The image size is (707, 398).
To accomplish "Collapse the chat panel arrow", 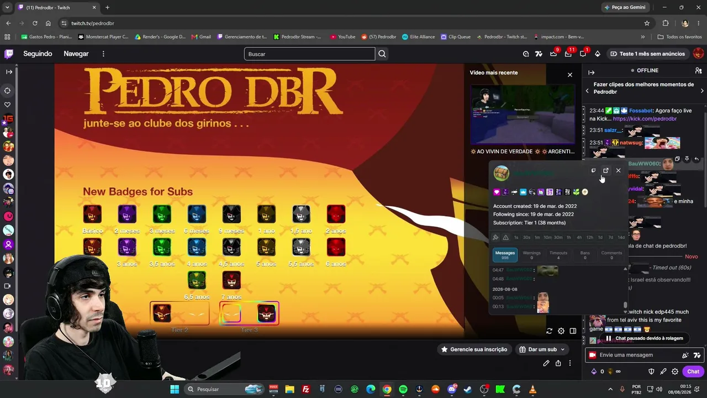I will [x=592, y=72].
